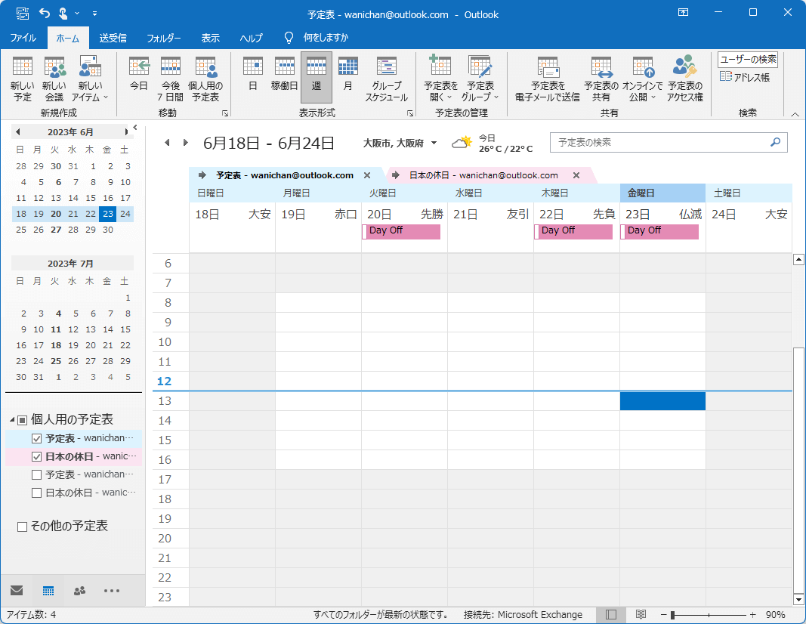Screen dimensions: 806x624
Task: Create a new appointment with 新しい予定
Action: tap(21, 79)
